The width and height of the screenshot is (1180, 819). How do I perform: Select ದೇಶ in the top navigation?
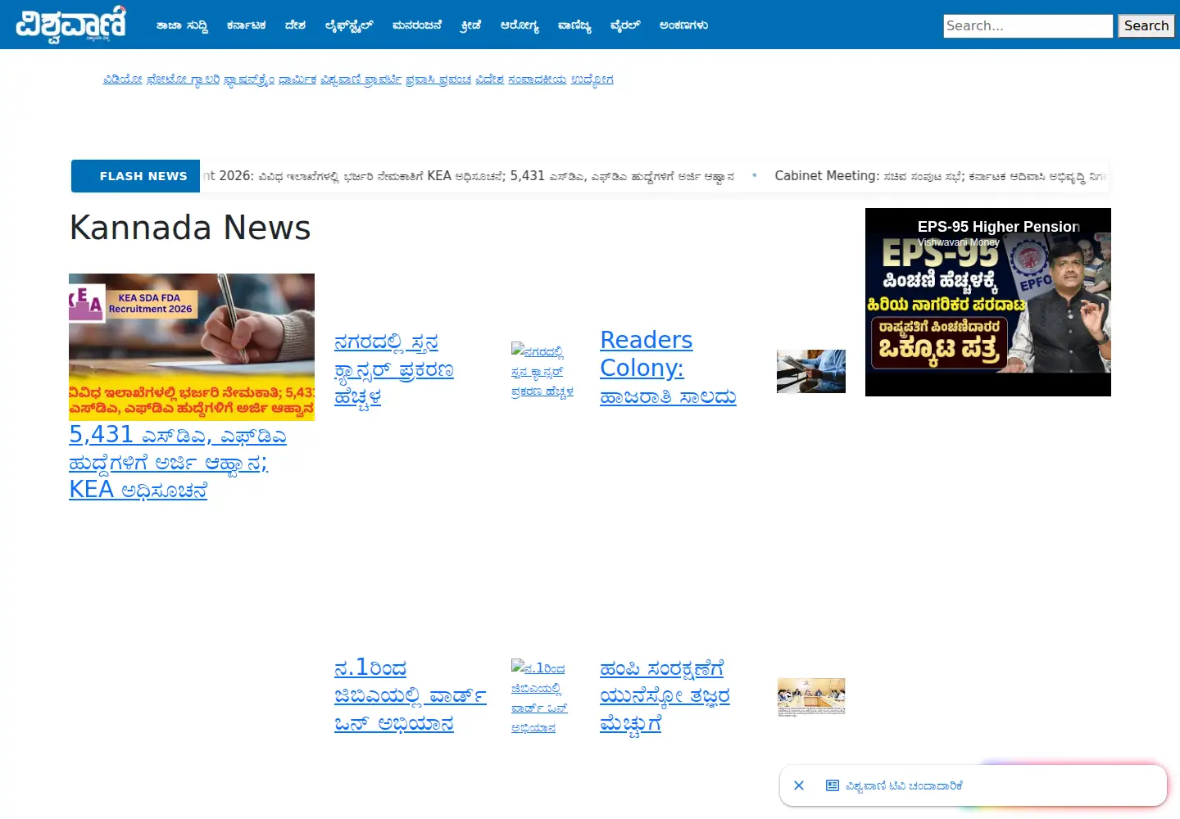coord(295,25)
